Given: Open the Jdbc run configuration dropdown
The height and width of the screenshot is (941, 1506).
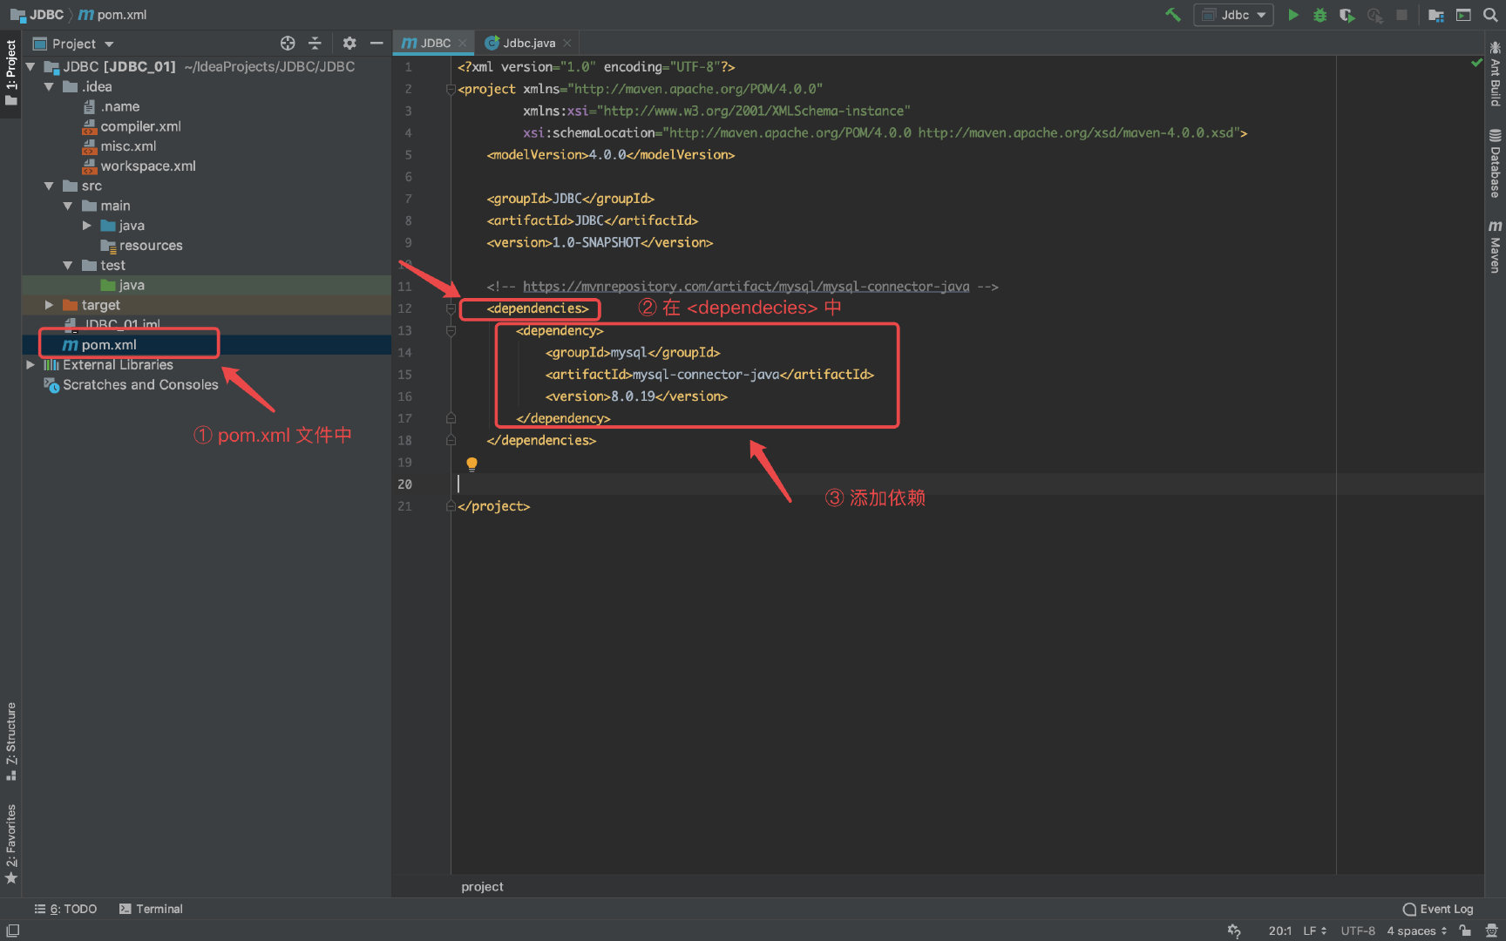Looking at the screenshot, I should click(x=1233, y=15).
